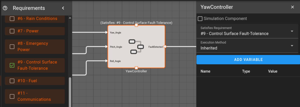This screenshot has height=107, width=300.
Task: Click the YawController panel title
Action: coord(217,7)
